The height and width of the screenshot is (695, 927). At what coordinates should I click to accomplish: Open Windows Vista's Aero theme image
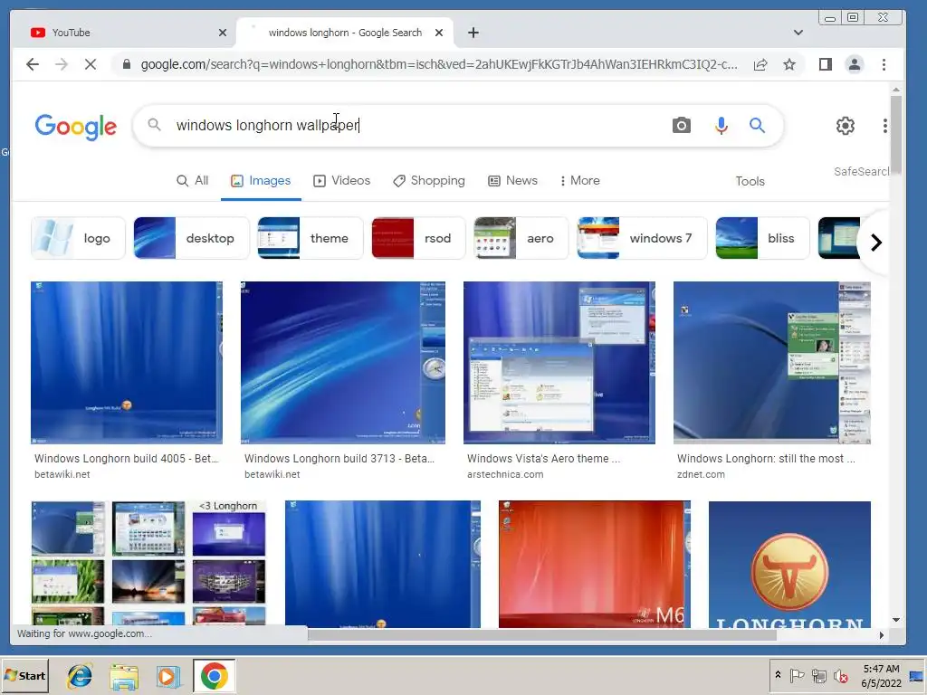(559, 362)
